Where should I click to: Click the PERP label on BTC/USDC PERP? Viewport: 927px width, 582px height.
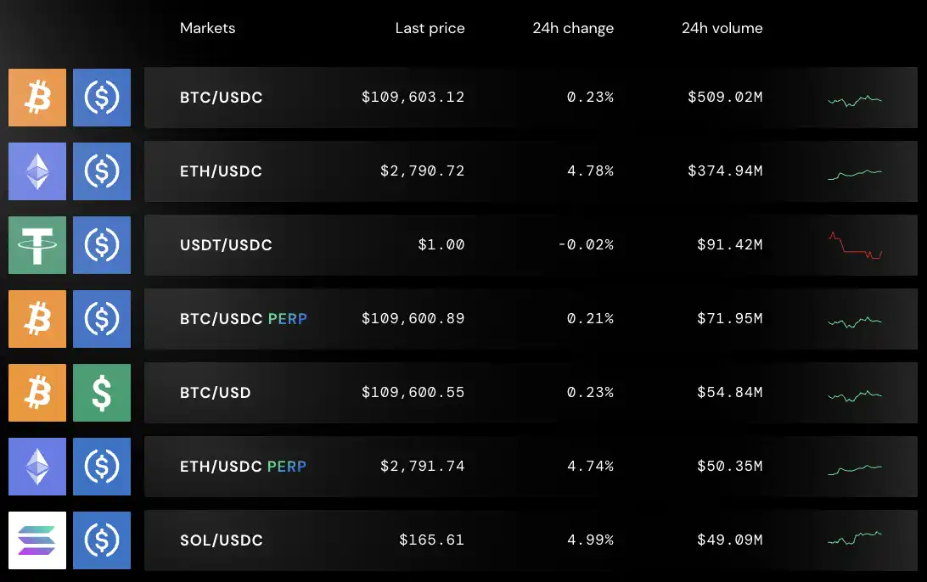288,319
